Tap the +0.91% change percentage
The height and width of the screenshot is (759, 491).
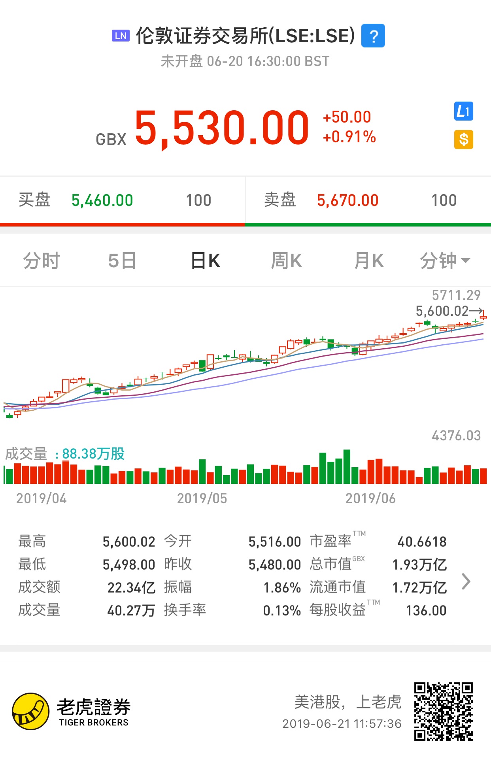(x=349, y=137)
